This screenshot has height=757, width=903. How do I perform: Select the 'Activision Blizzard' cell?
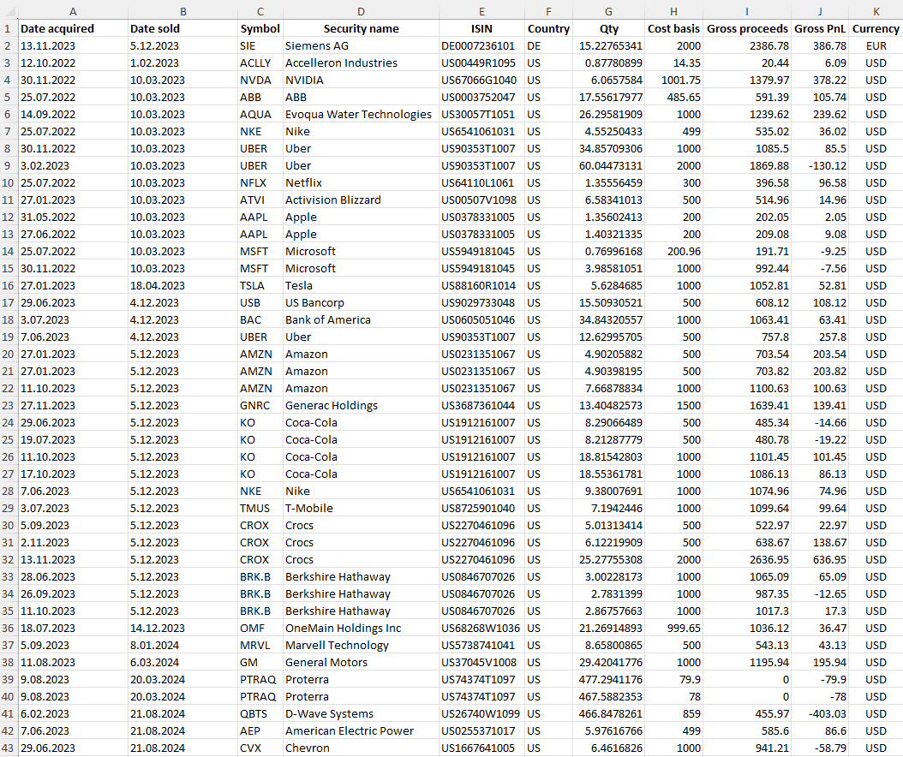[x=361, y=200]
